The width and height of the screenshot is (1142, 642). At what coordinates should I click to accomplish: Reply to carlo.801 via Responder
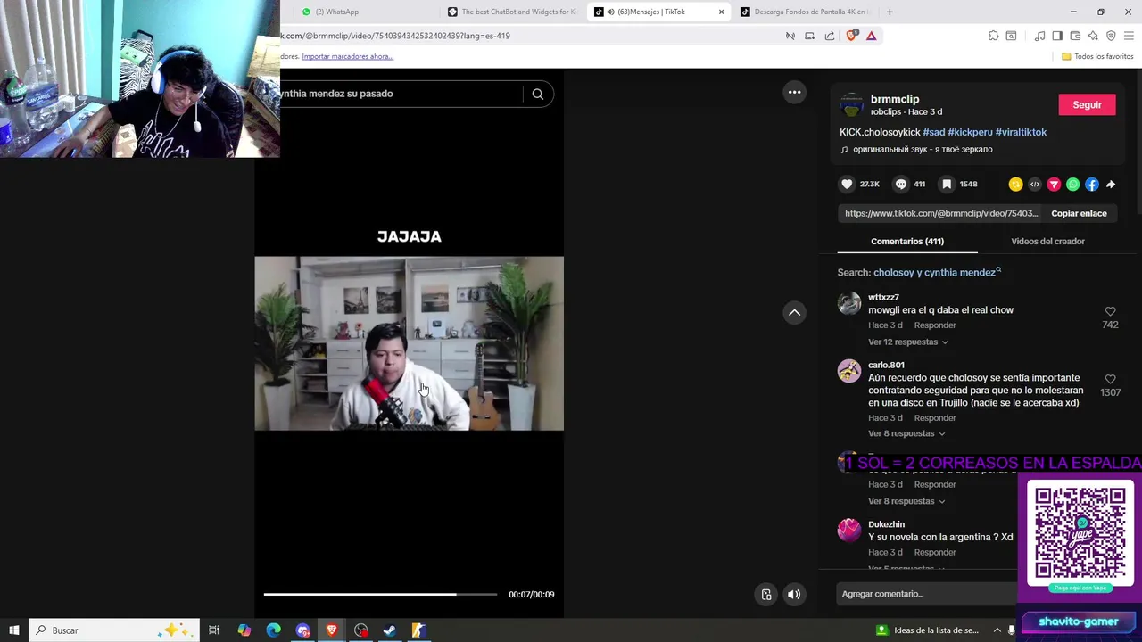(x=935, y=418)
